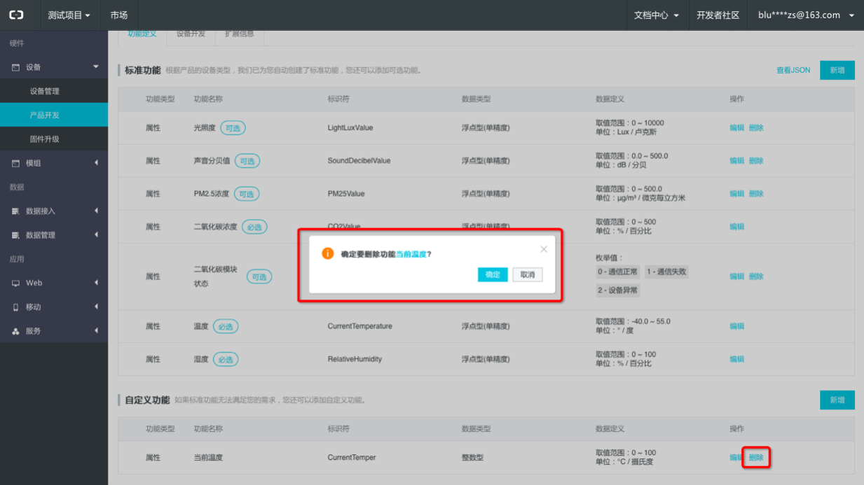The height and width of the screenshot is (485, 864).
Task: Click the 移动 phone icon in sidebar
Action: [x=15, y=307]
